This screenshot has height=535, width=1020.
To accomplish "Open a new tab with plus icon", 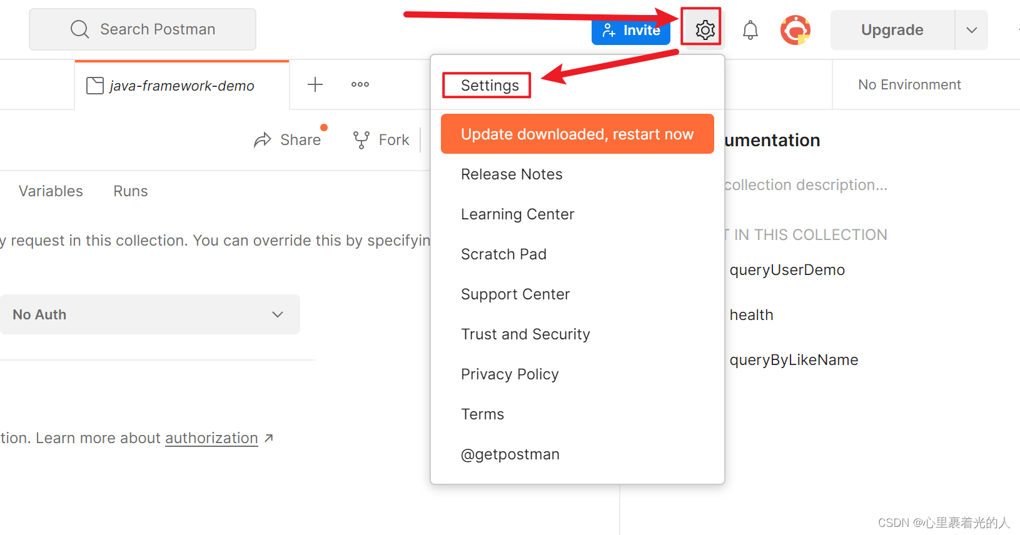I will click(x=315, y=84).
